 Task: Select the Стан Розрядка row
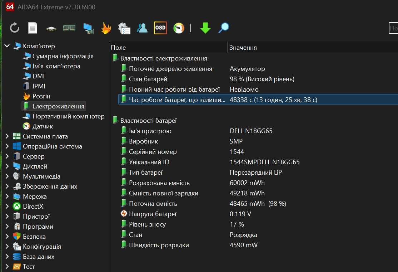(258, 235)
